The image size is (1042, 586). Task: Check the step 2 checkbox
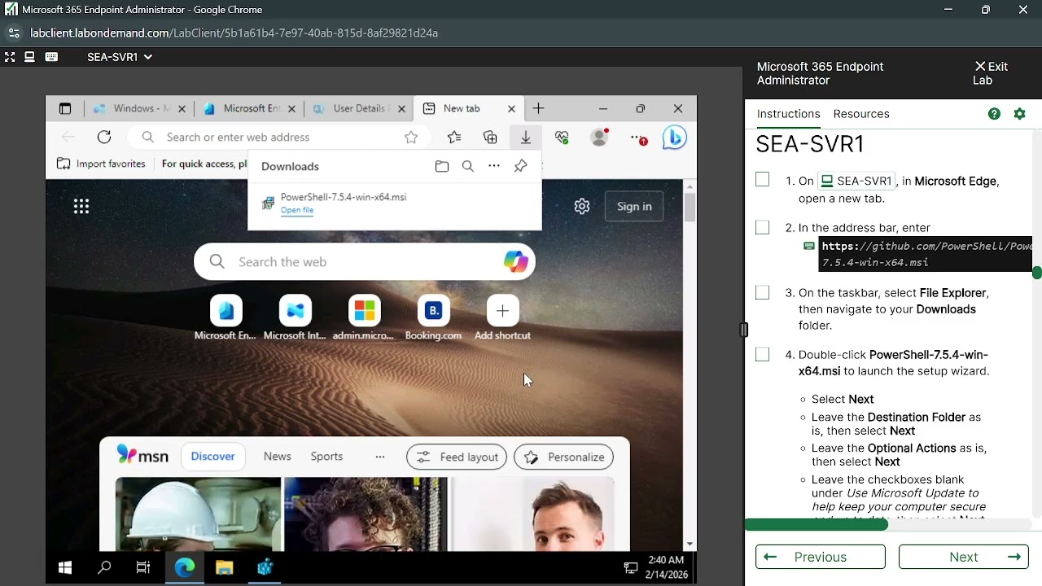click(762, 227)
